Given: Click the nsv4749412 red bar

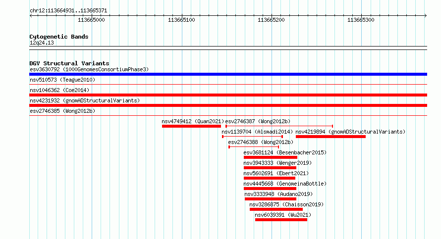Looking at the screenshot, I should coord(192,126).
